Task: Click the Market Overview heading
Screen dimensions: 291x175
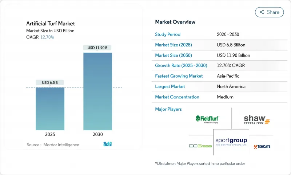Action: click(175, 22)
